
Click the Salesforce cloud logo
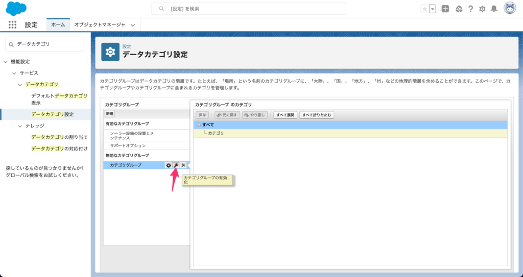pyautogui.click(x=16, y=9)
